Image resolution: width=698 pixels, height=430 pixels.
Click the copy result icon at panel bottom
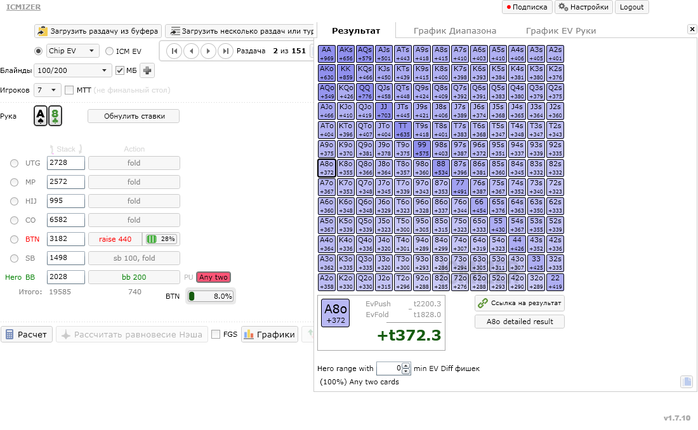point(687,382)
